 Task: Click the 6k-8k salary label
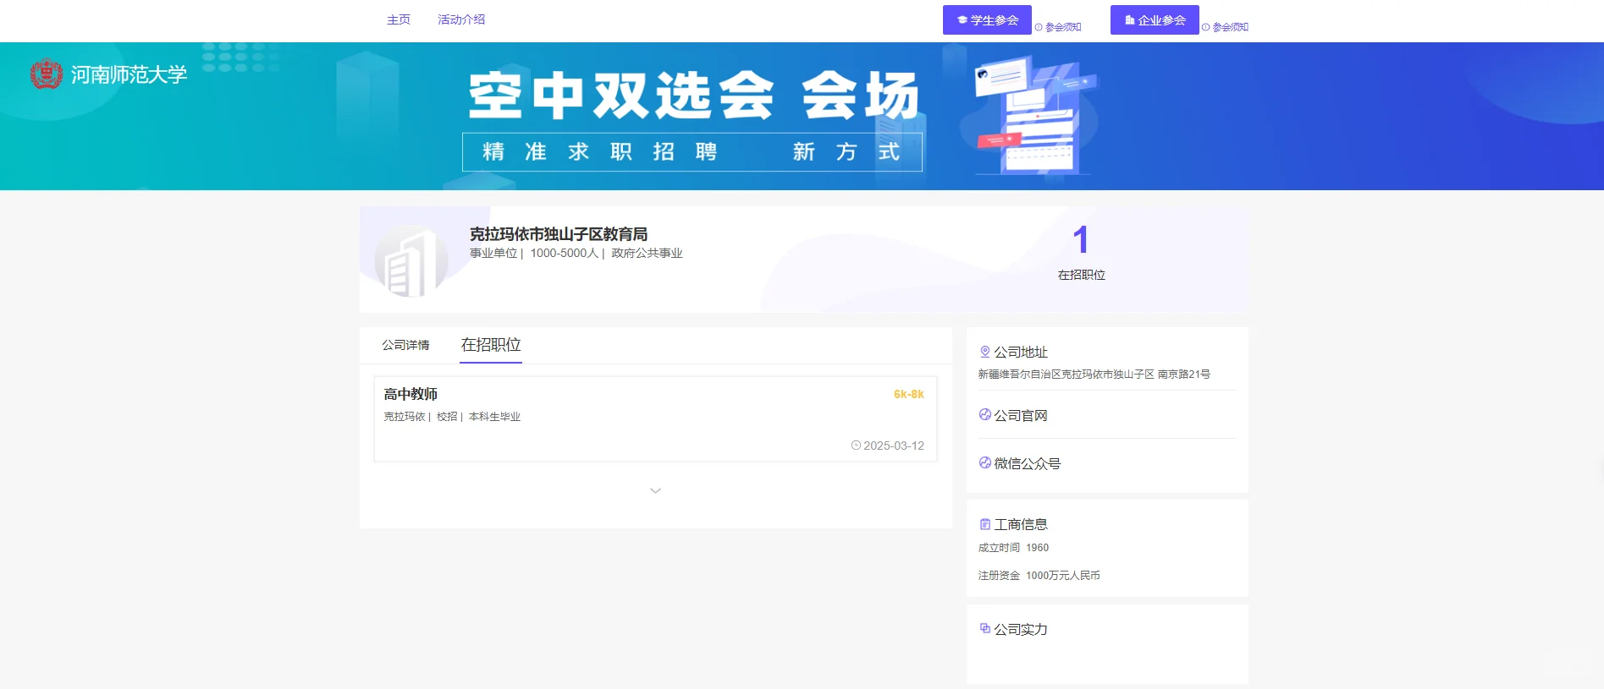(x=908, y=394)
